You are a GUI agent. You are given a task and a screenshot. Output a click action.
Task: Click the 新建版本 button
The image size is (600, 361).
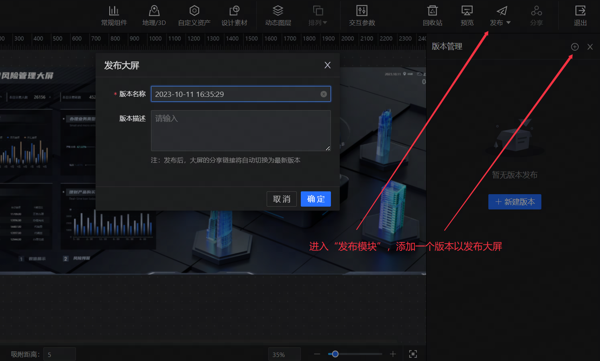pos(514,201)
